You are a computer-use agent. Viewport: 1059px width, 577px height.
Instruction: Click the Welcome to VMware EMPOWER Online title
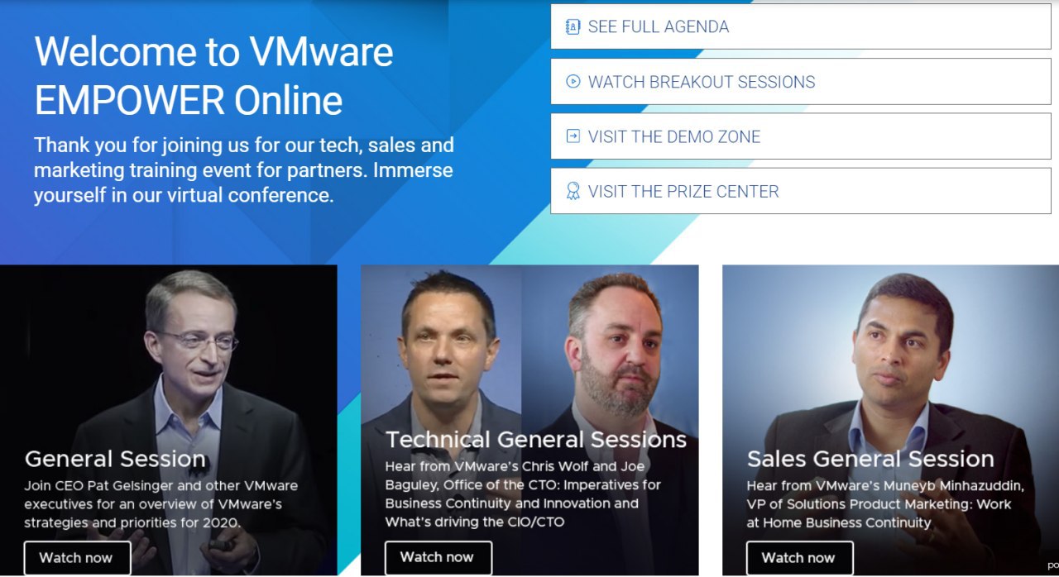[x=214, y=76]
